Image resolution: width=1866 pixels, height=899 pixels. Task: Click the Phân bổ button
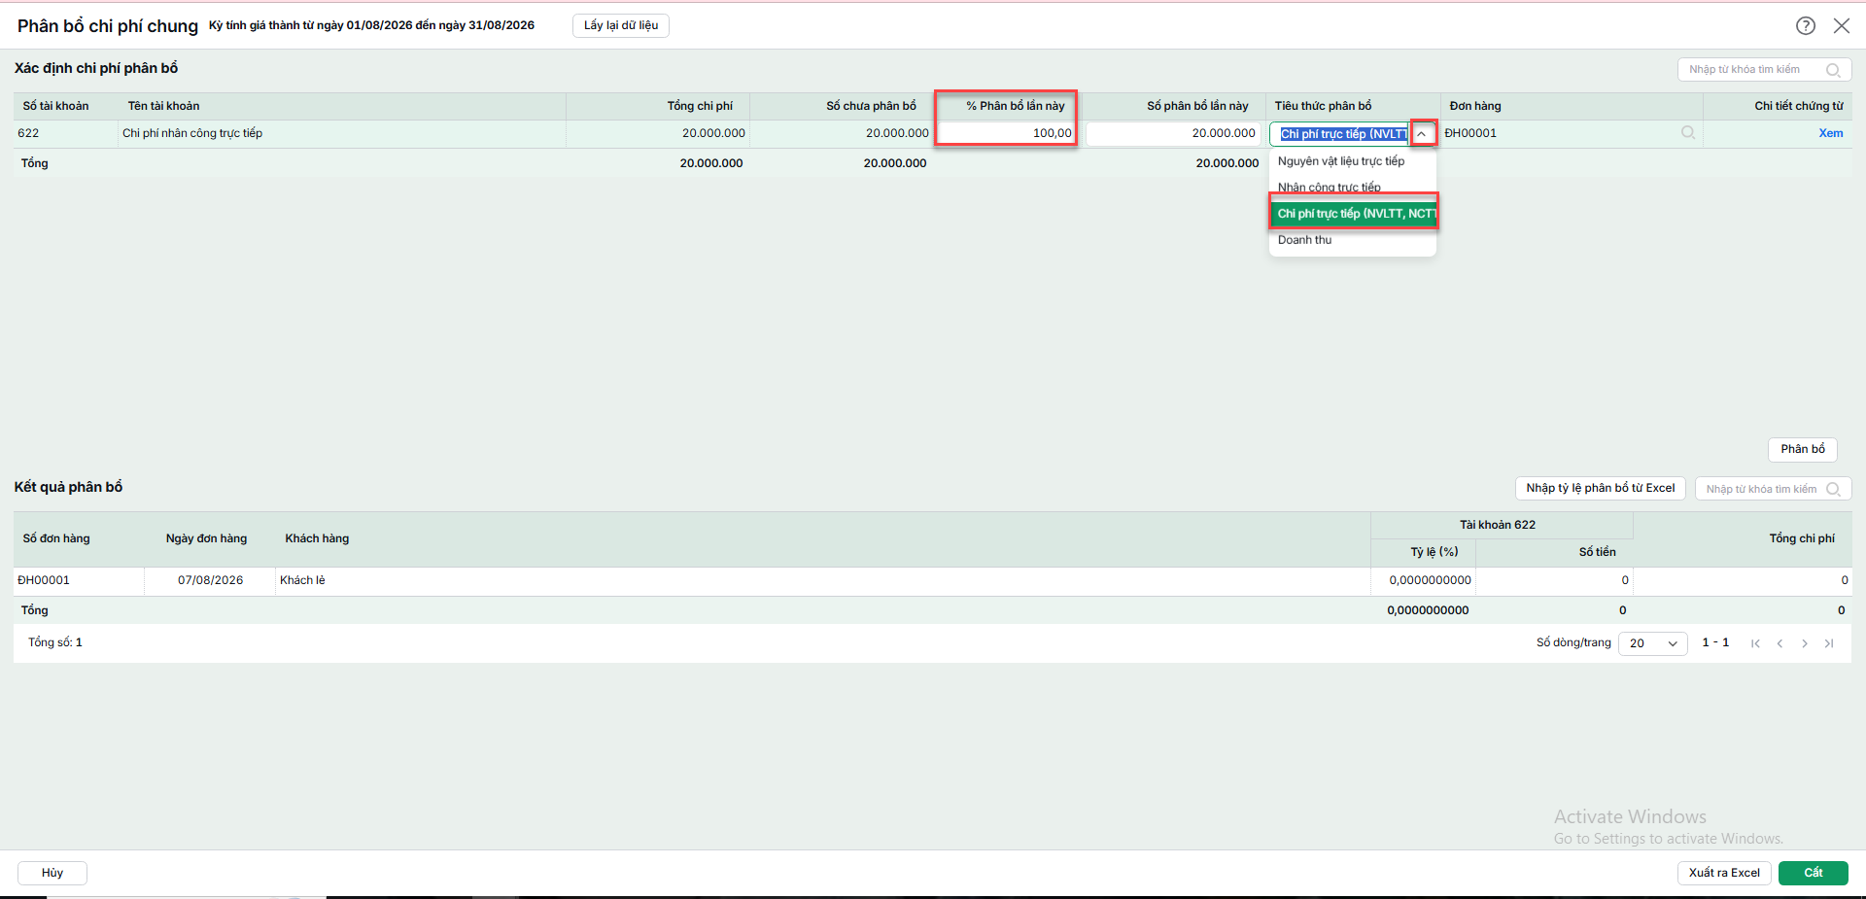point(1803,449)
